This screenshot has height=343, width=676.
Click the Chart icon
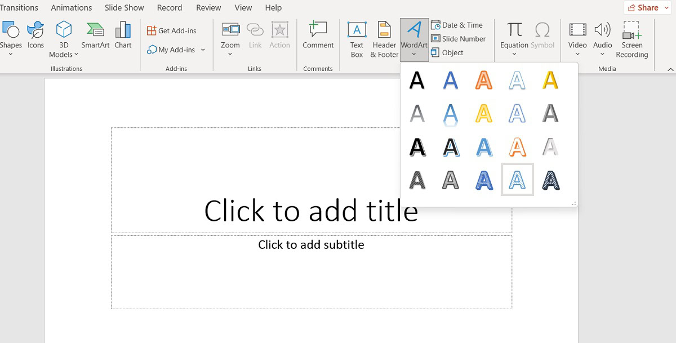[x=123, y=35]
